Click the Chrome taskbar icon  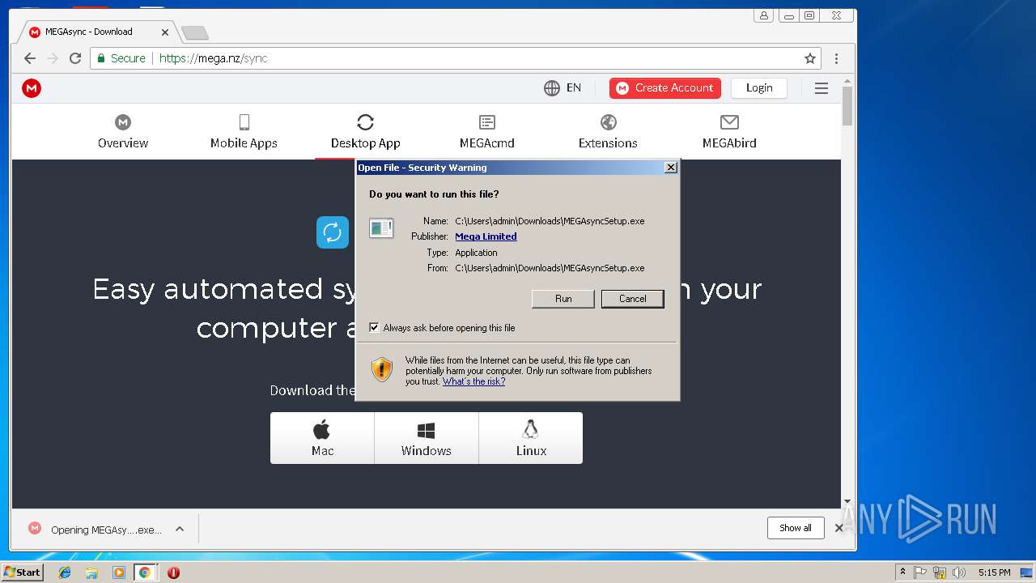(x=145, y=572)
